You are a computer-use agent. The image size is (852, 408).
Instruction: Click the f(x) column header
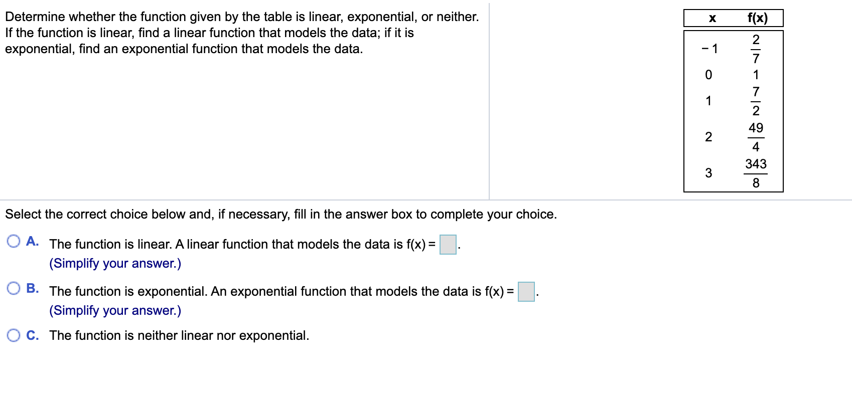pyautogui.click(x=758, y=18)
